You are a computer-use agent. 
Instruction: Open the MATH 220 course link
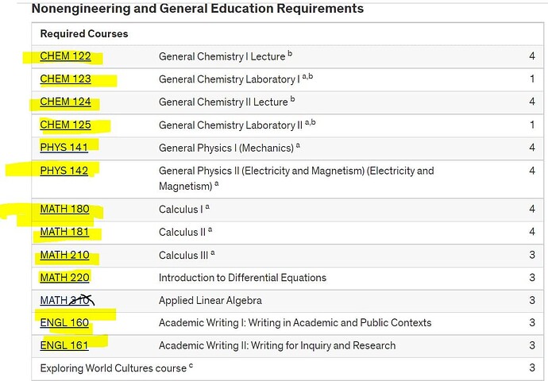point(64,278)
